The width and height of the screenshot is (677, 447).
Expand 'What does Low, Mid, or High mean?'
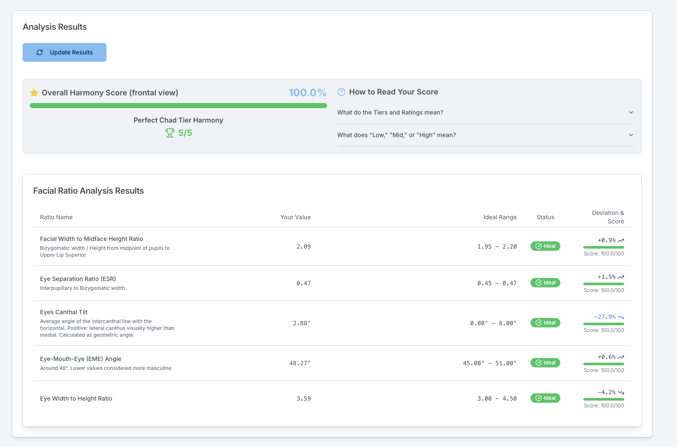396,135
